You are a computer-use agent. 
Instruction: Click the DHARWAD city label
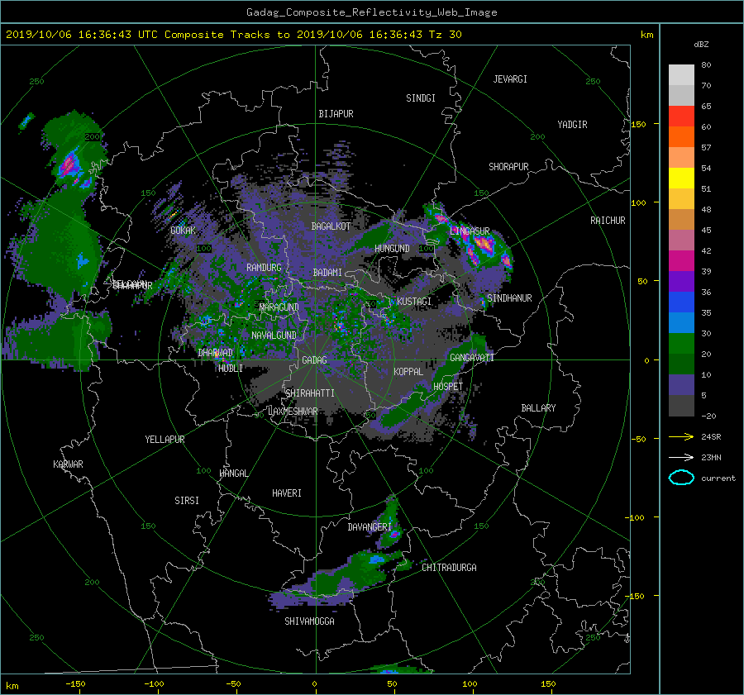(x=216, y=353)
